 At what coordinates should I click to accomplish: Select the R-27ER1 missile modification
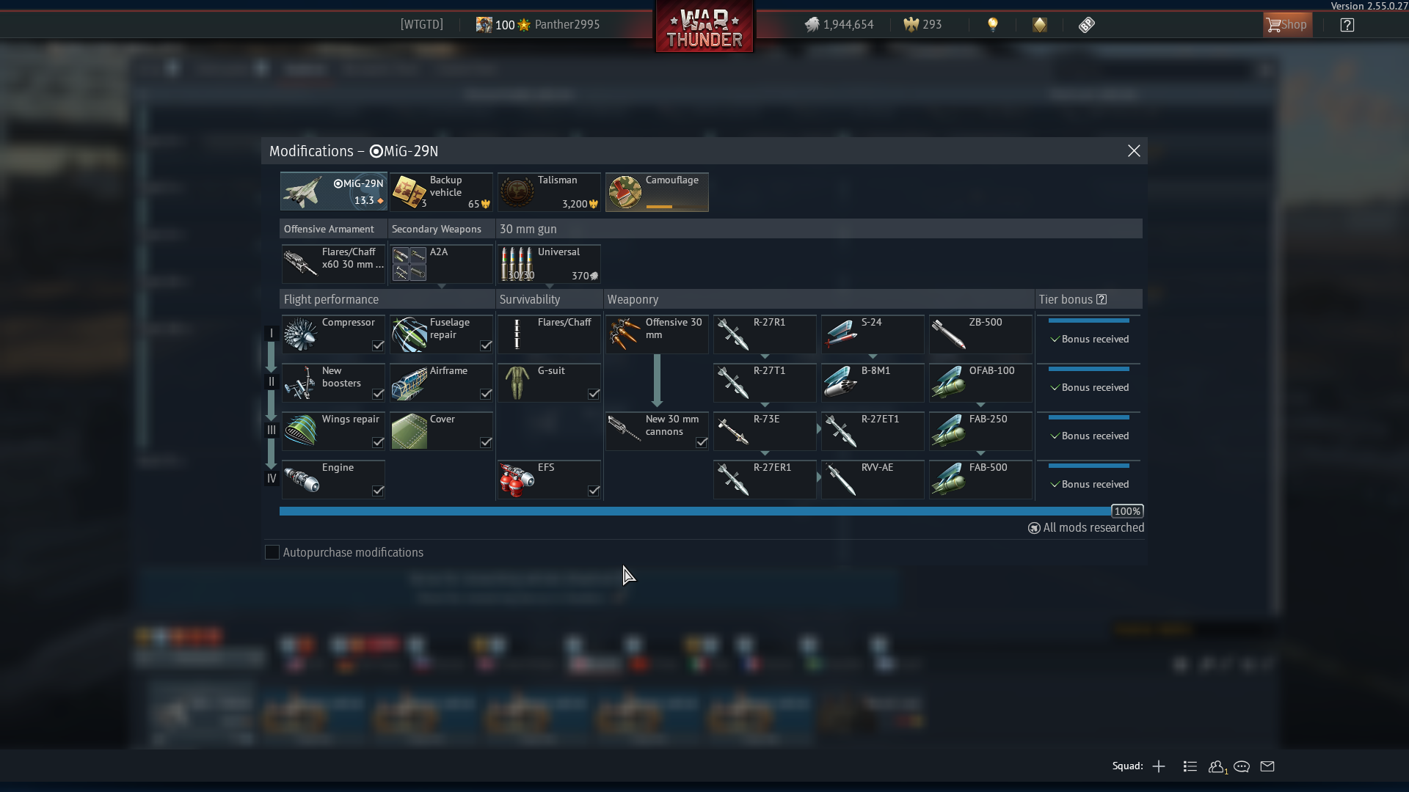click(x=765, y=480)
